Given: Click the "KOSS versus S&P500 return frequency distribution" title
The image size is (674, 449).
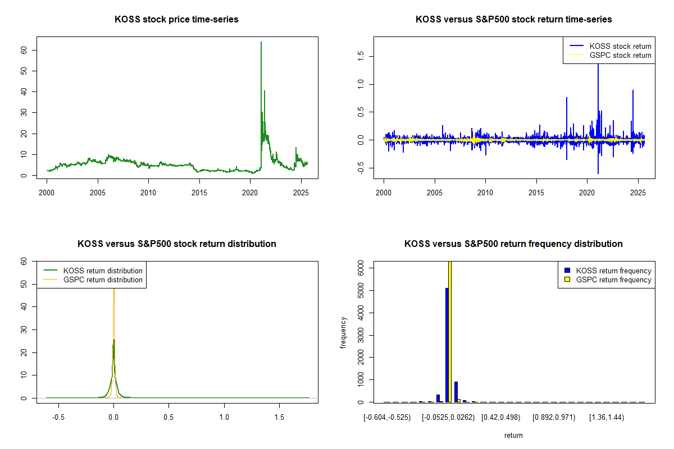Looking at the screenshot, I should [513, 244].
